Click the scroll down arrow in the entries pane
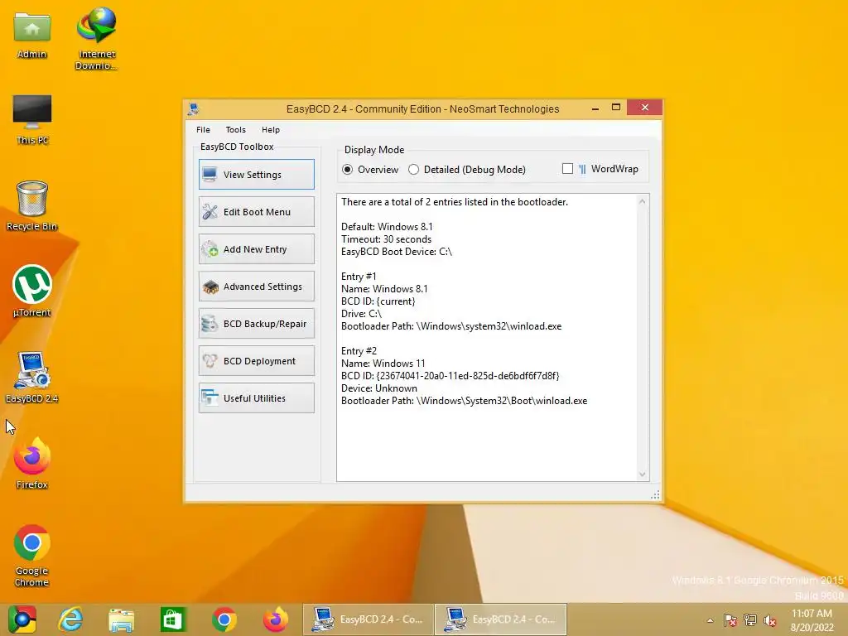Screen dimensions: 848x636 [642, 475]
